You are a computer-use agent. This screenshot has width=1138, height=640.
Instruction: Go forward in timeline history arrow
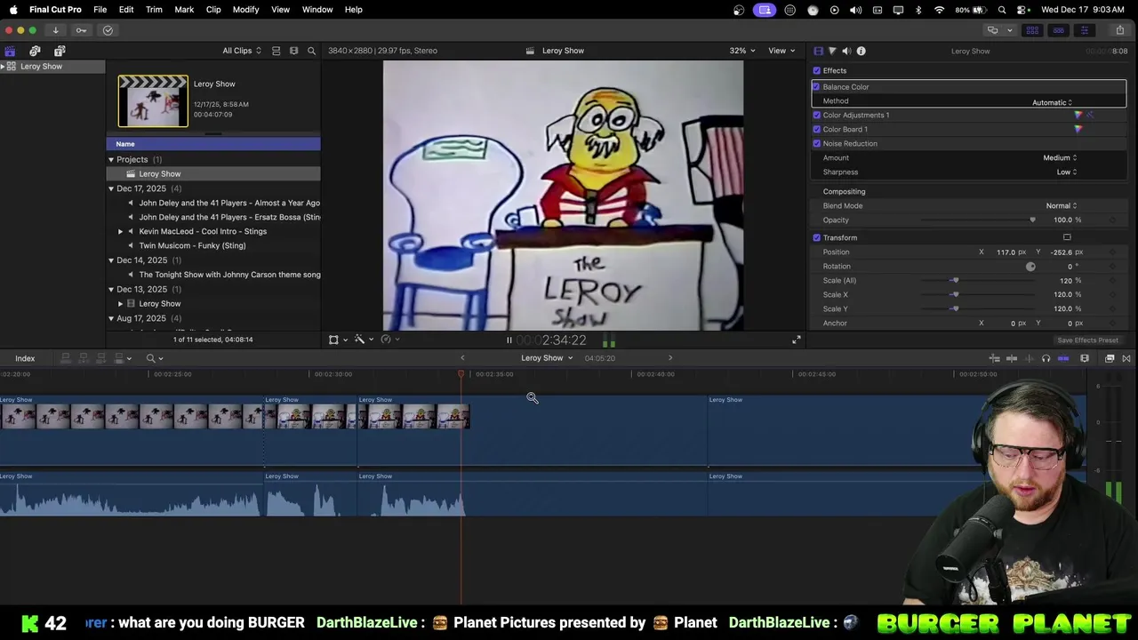click(670, 358)
